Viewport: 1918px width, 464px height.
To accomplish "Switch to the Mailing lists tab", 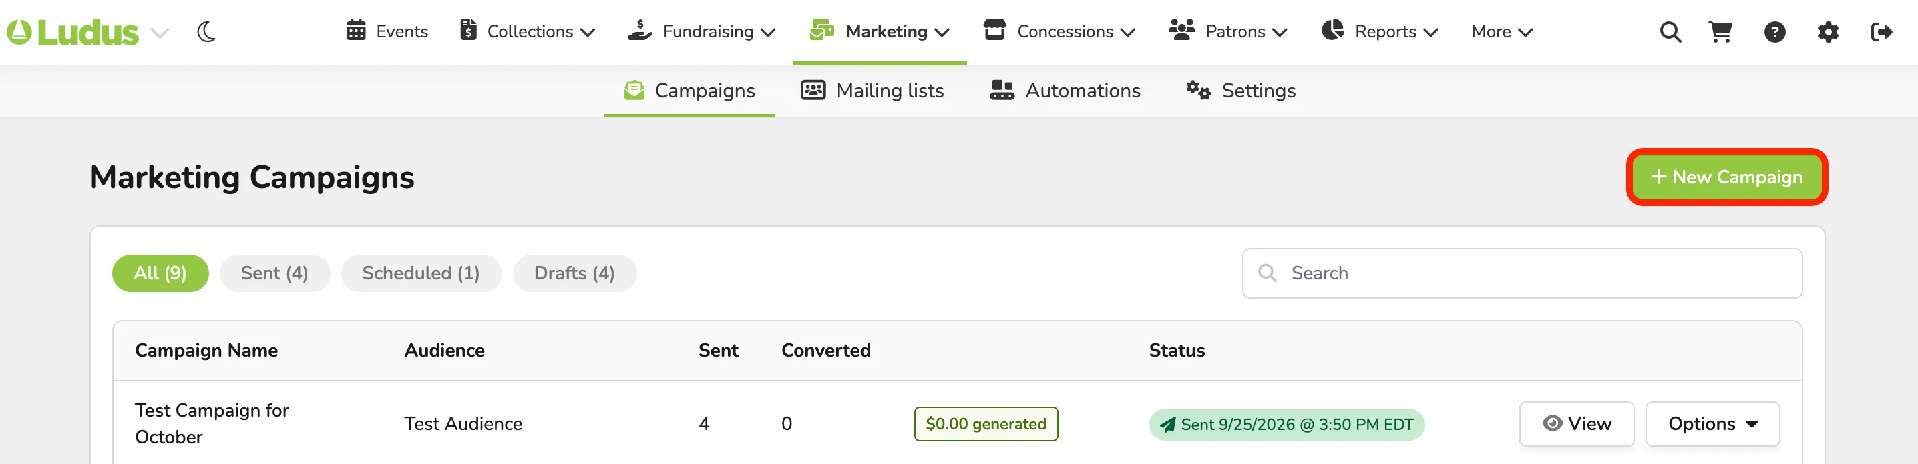I will [x=872, y=91].
